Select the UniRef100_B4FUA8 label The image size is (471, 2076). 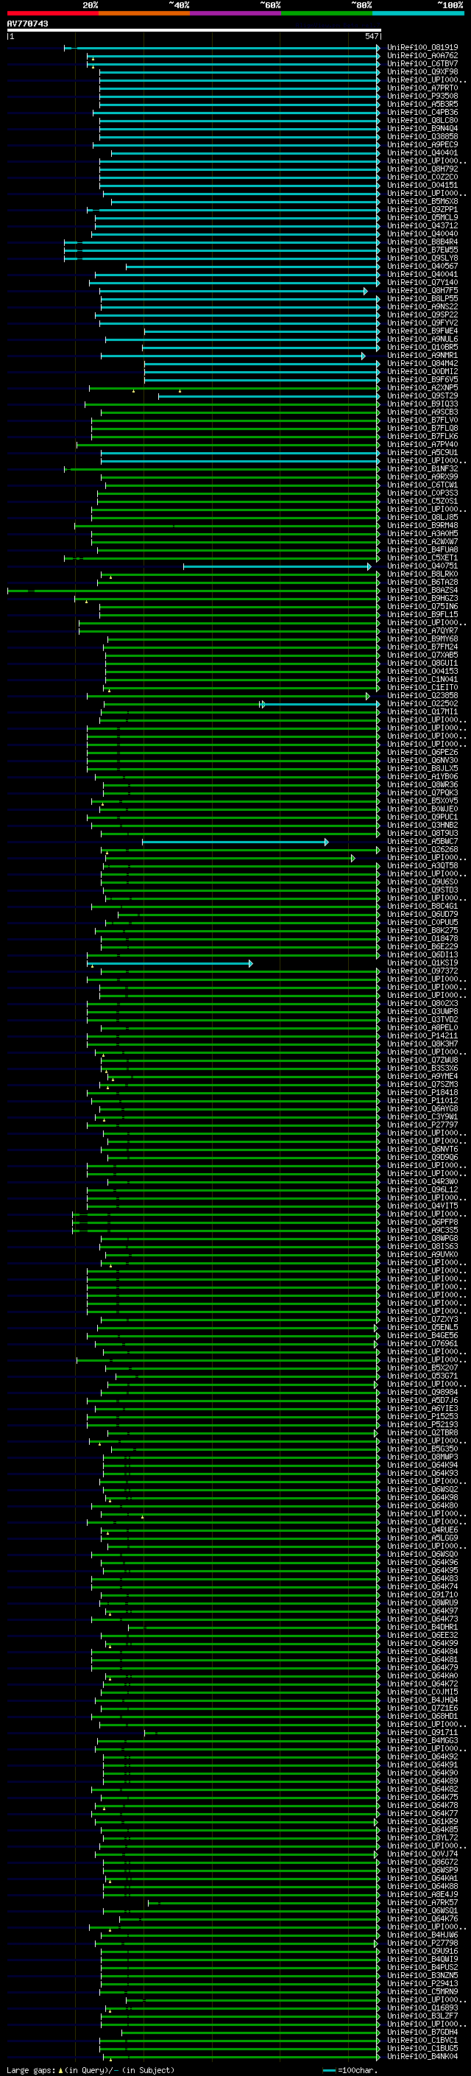422,549
